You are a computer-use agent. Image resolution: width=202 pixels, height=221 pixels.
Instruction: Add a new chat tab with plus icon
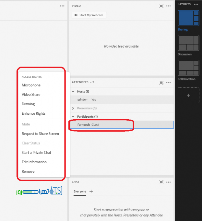[x=91, y=191]
